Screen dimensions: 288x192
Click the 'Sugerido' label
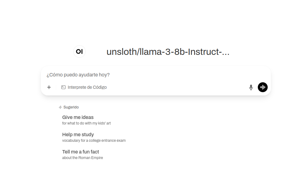pyautogui.click(x=71, y=107)
